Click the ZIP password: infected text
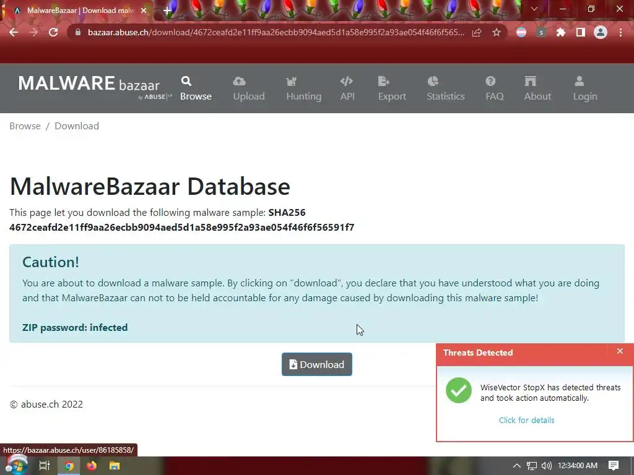This screenshot has height=475, width=634. (75, 328)
